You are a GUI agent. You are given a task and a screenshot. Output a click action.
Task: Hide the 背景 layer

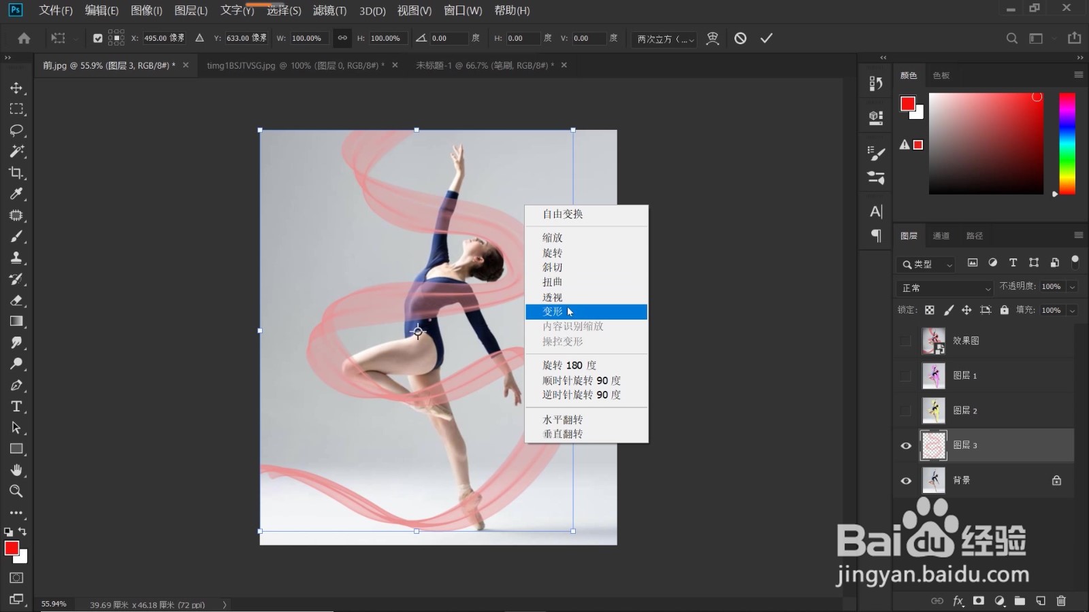906,481
